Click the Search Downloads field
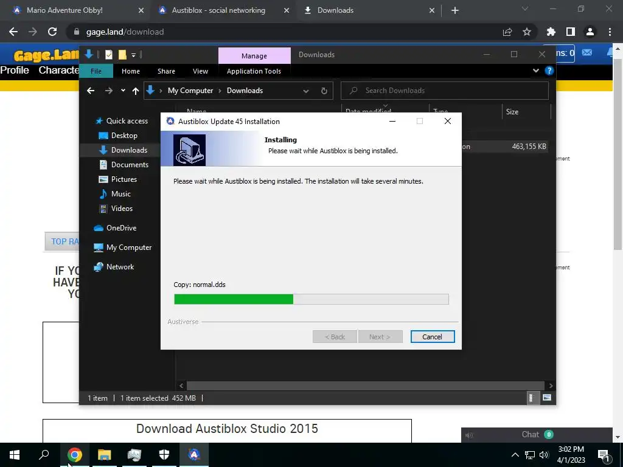623x467 pixels. (445, 91)
